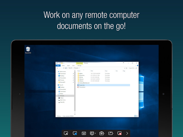
Task: Sort by the Date column header
Action: [x=92, y=71]
